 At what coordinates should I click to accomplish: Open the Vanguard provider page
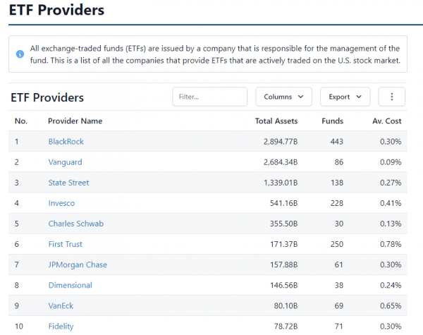click(x=65, y=162)
